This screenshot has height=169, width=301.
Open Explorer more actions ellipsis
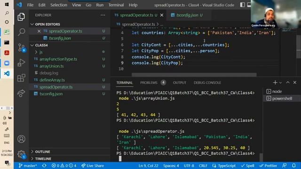pos(103,15)
